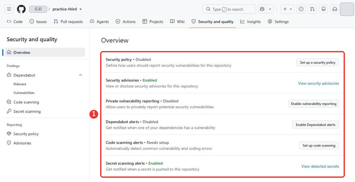Screen dimensions: 355x182
Task: Click the search field in the header
Action: point(229,9)
